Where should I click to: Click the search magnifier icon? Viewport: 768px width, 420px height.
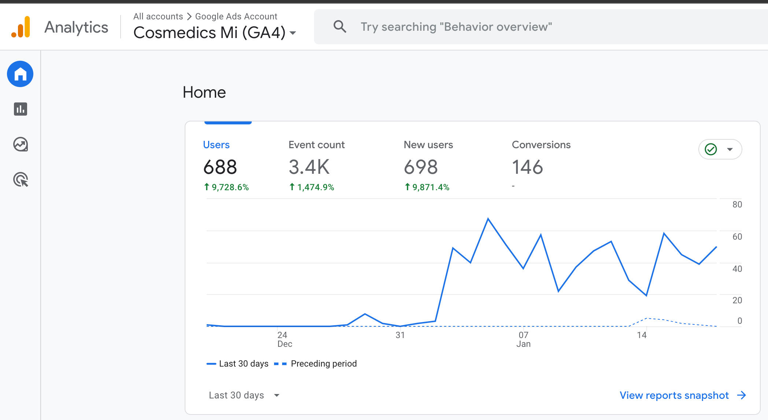[340, 27]
